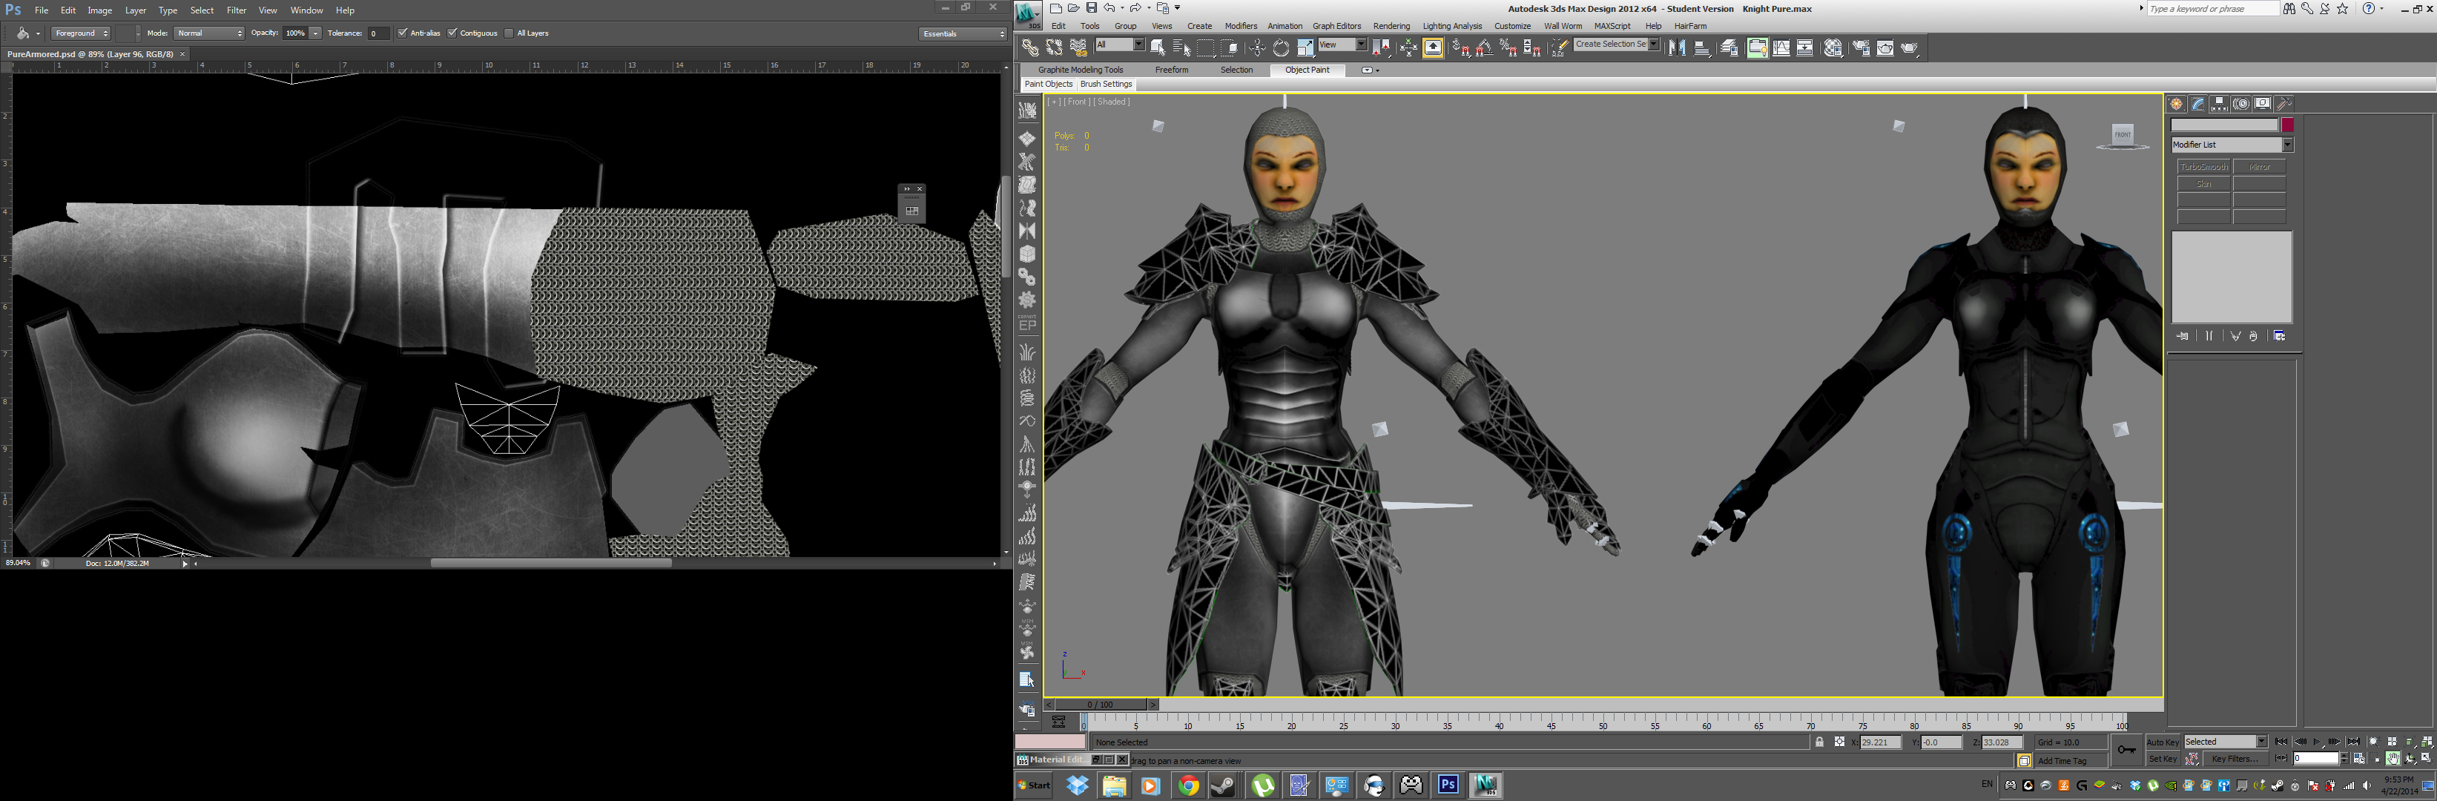Open the Essentials workspace dropdown
Image resolution: width=2437 pixels, height=801 pixels.
coord(963,33)
